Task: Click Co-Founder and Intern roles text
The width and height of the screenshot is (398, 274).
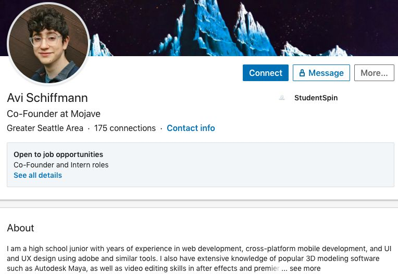Action: (x=61, y=165)
